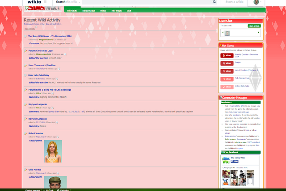The width and height of the screenshot is (286, 191).
Task: Toggle the Auto-refresh option
Action: 36,27
